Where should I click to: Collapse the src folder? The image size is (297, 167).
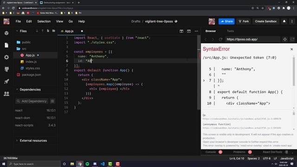pyautogui.click(x=24, y=49)
